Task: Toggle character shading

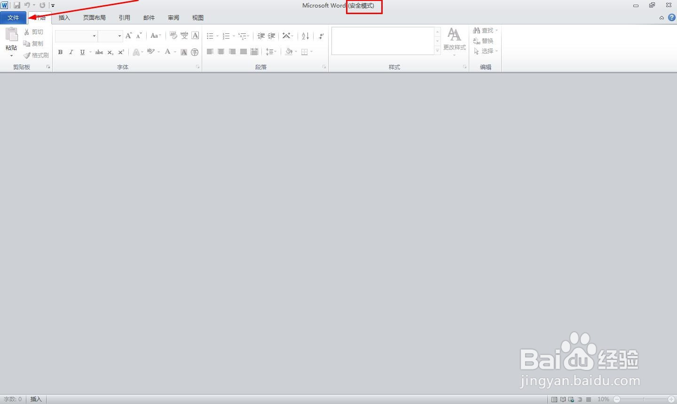Action: [184, 52]
